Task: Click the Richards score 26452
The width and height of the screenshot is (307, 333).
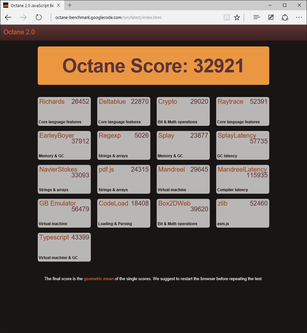Action: [x=80, y=102]
